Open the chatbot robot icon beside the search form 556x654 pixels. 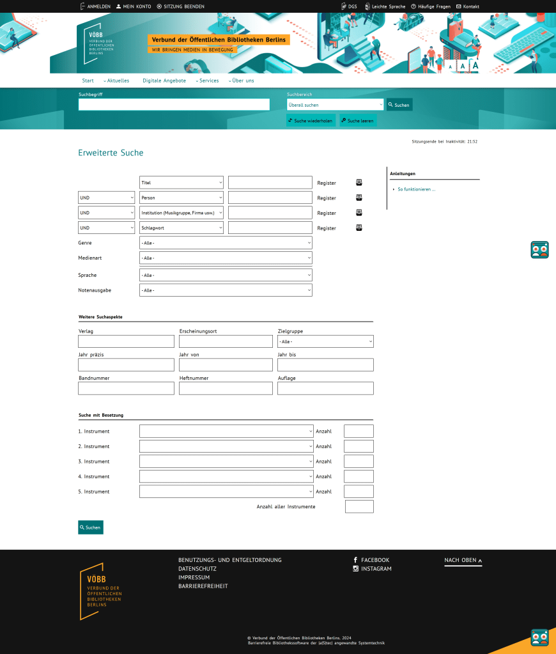click(x=539, y=250)
